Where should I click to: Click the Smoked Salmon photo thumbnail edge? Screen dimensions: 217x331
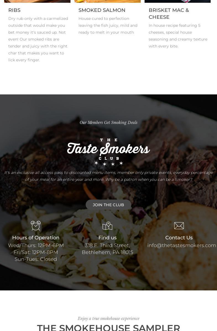click(x=107, y=1)
